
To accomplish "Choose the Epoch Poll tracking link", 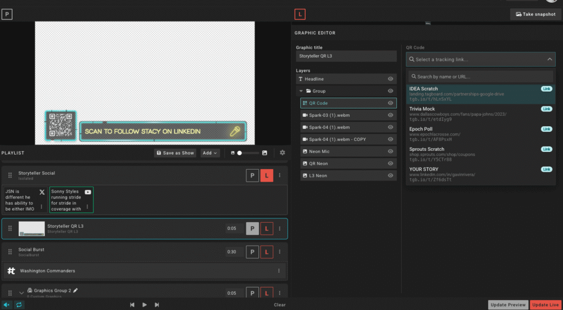I will click(x=481, y=134).
